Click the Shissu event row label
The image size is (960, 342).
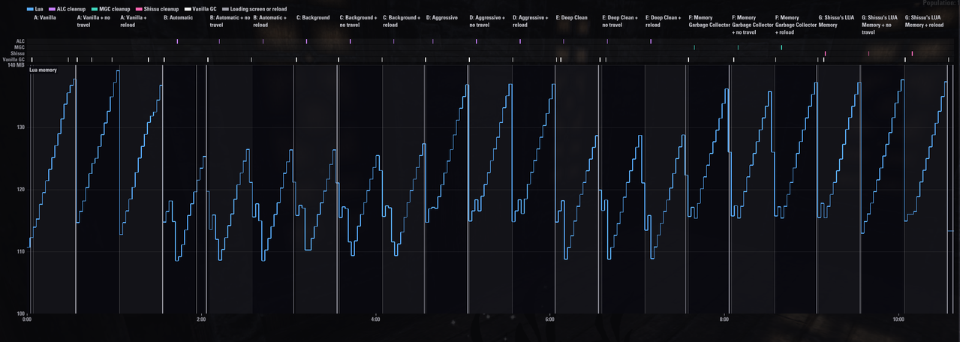point(18,53)
